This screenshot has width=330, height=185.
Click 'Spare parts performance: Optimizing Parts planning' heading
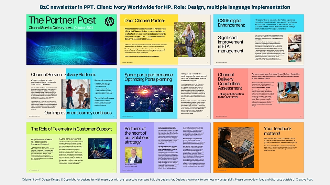coord(149,77)
